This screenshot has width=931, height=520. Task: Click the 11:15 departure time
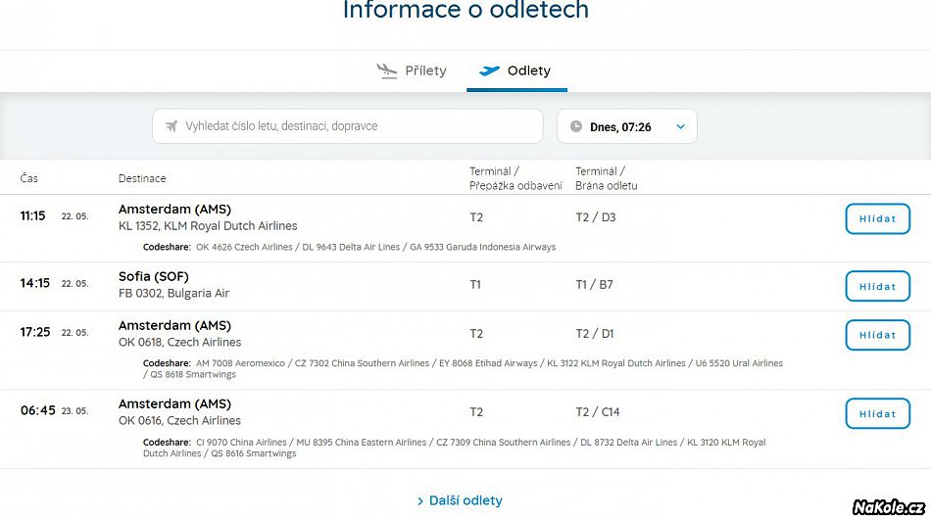32,216
